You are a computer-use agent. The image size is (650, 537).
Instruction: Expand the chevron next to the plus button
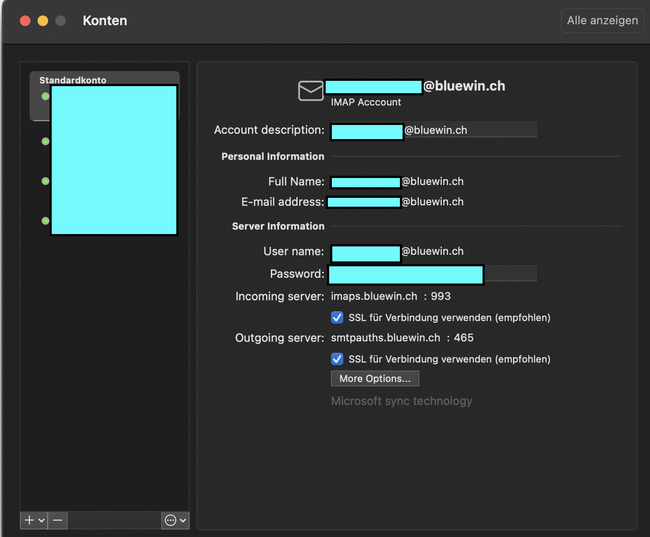click(x=42, y=520)
